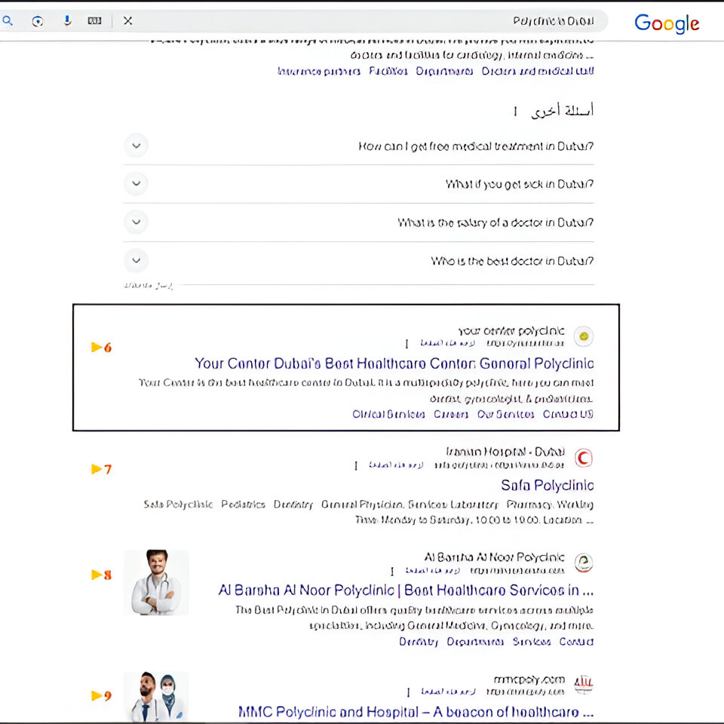Open 'Doctors and medical staff' sitelink
This screenshot has height=724, width=724.
point(538,71)
